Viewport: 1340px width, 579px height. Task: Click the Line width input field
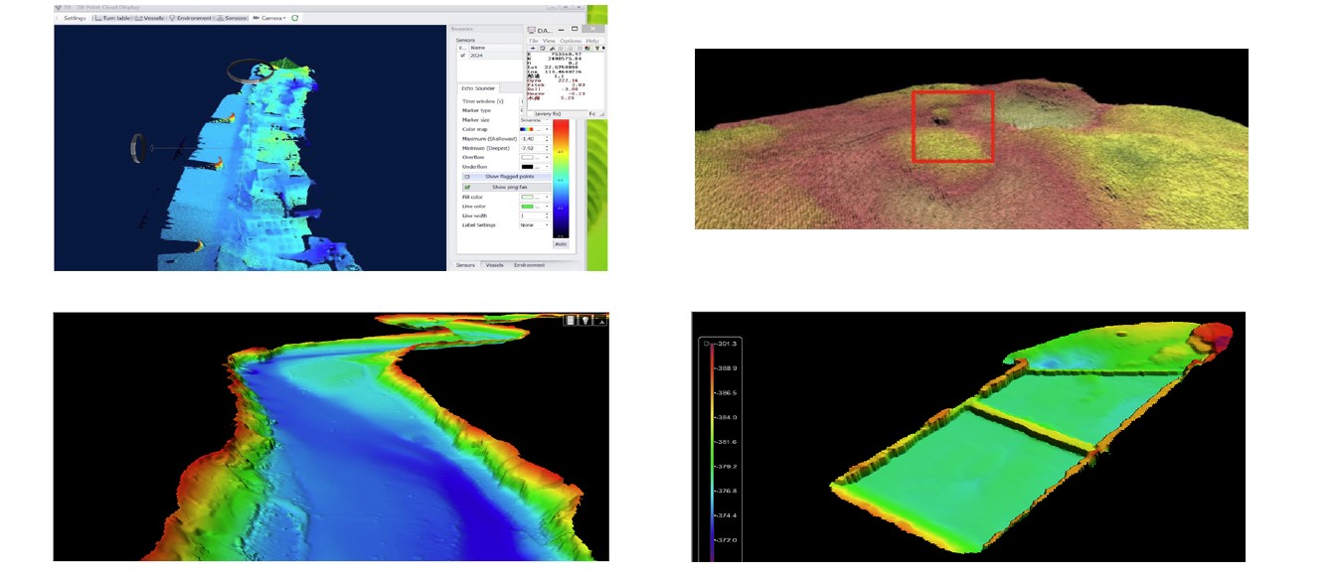[532, 216]
